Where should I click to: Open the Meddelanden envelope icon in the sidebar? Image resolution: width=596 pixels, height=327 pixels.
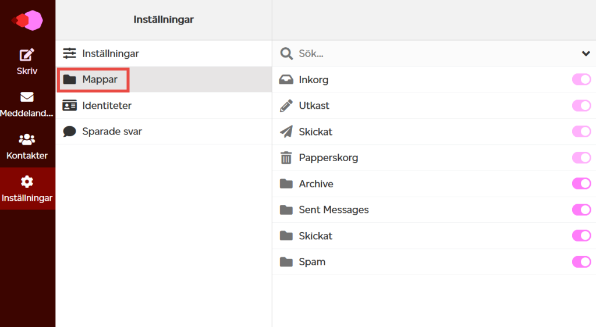27,97
